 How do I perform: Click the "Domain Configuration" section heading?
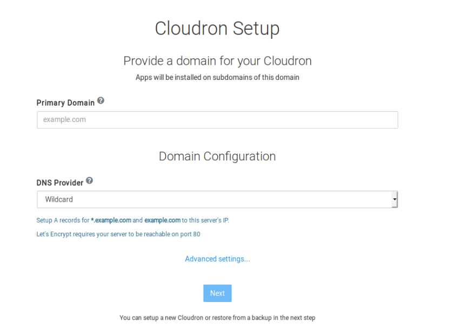[217, 156]
